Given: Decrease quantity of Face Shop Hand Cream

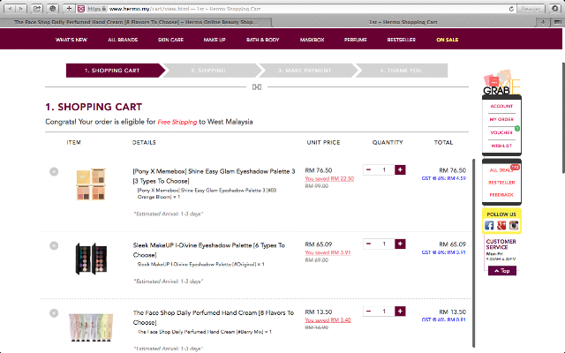Looking at the screenshot, I should [368, 312].
